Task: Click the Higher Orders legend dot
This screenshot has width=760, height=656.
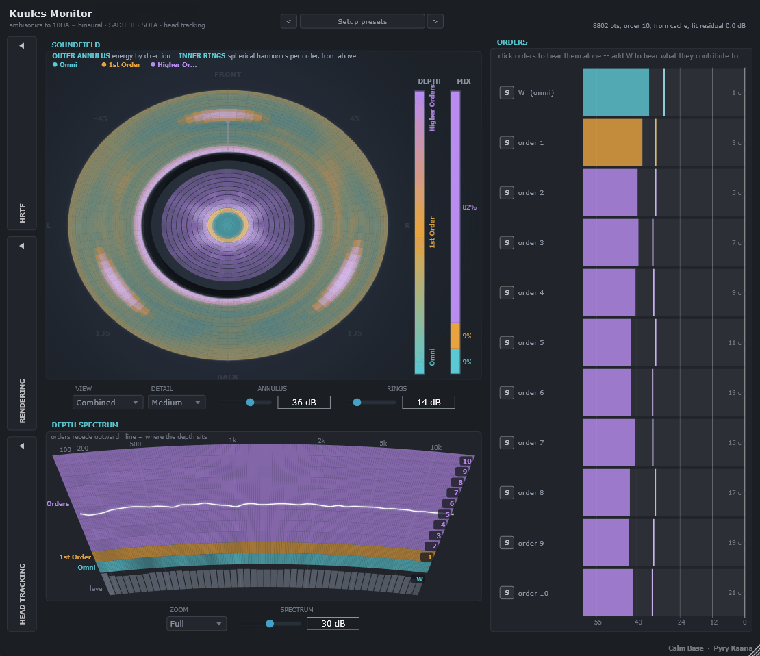Action: 153,64
